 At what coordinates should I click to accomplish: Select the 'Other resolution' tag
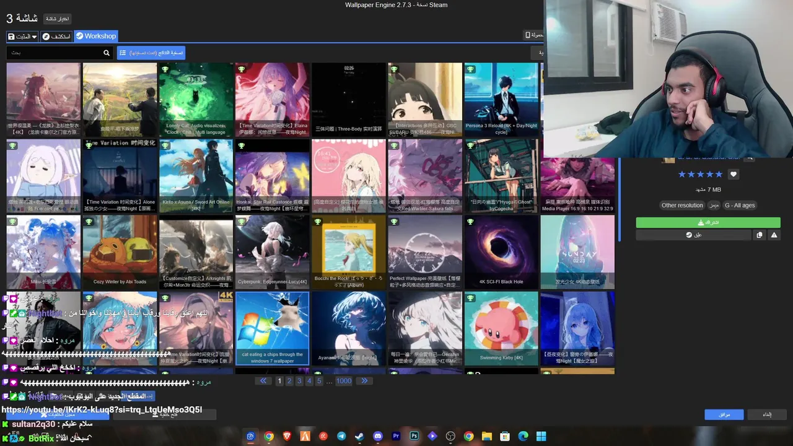point(682,205)
